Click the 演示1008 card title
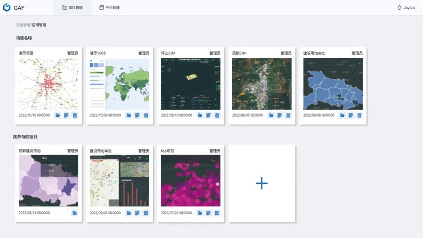The height and width of the screenshot is (238, 423). point(98,53)
